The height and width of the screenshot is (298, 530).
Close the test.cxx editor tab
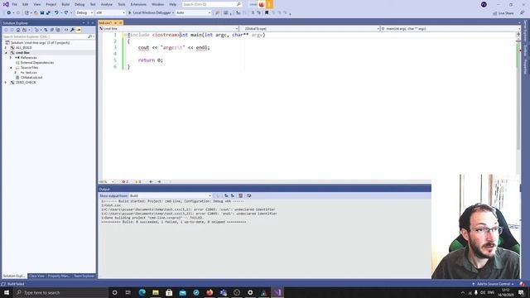tap(120, 22)
